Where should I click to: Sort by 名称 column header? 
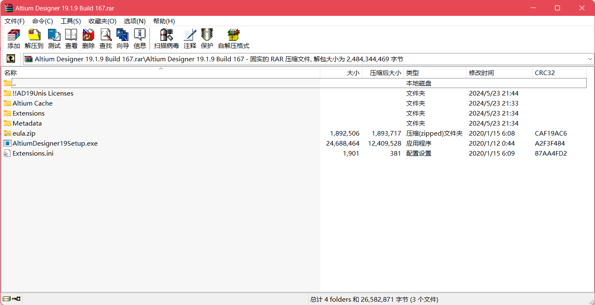[x=161, y=73]
